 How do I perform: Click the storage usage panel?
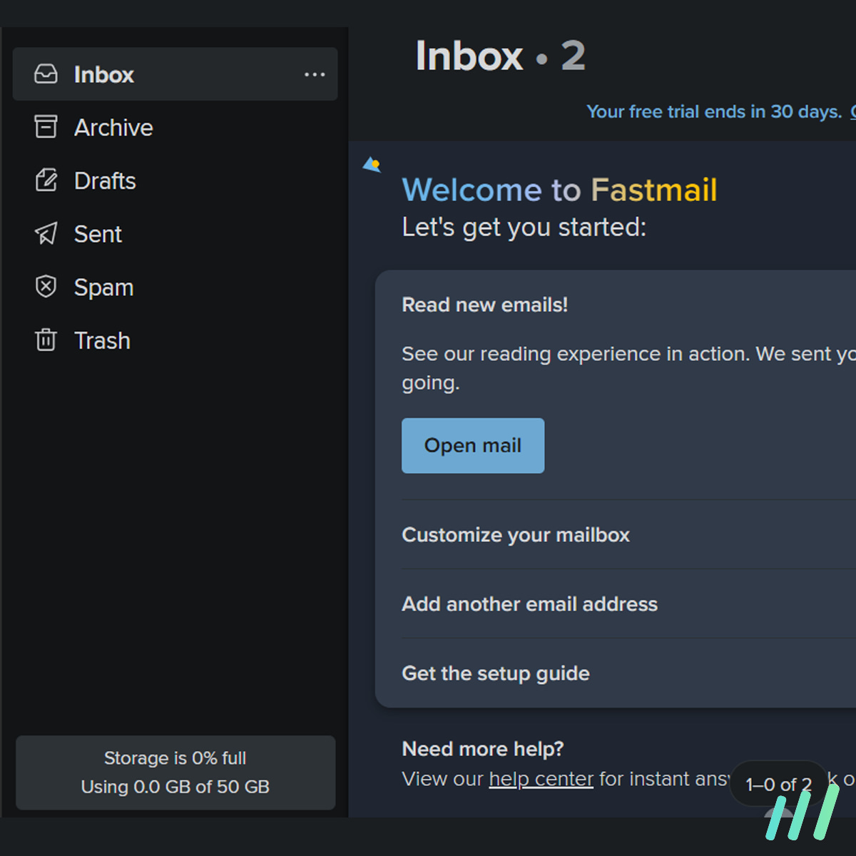tap(175, 773)
